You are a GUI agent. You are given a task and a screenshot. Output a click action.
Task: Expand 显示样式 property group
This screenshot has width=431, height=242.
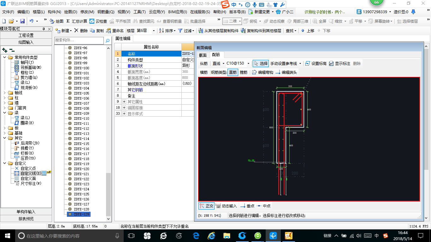(x=124, y=114)
